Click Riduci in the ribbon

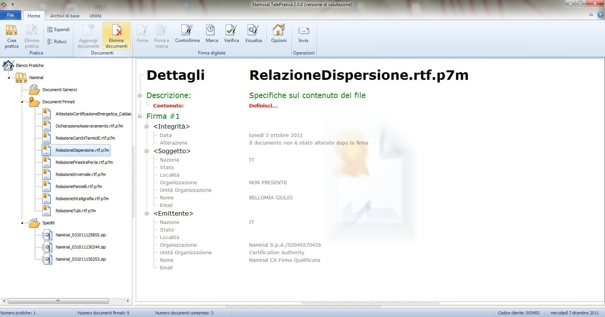coord(57,42)
